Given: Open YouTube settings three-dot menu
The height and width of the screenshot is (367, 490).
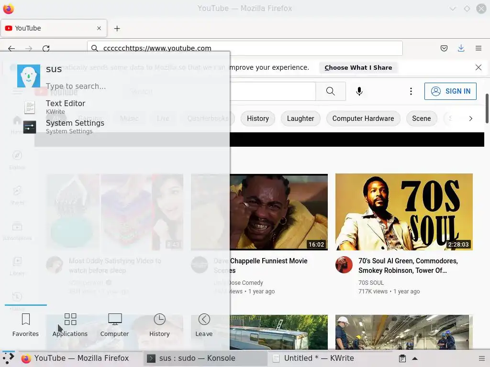Looking at the screenshot, I should point(411,91).
